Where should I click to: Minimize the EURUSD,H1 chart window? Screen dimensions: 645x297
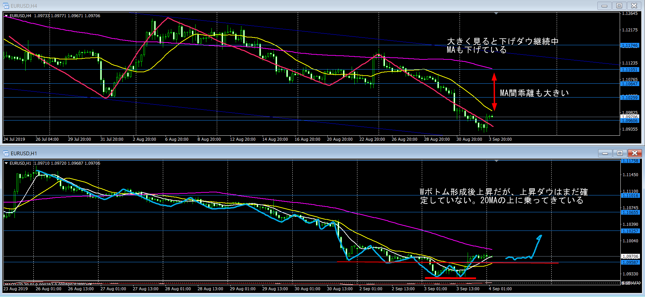pos(605,153)
